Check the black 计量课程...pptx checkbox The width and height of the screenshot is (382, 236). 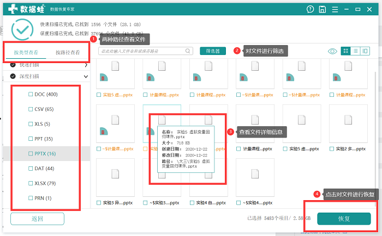[238, 148]
